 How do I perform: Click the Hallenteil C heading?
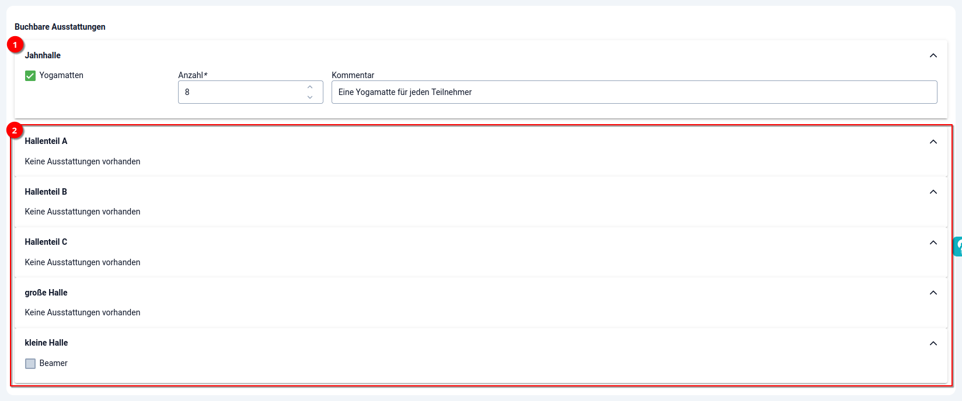point(46,242)
